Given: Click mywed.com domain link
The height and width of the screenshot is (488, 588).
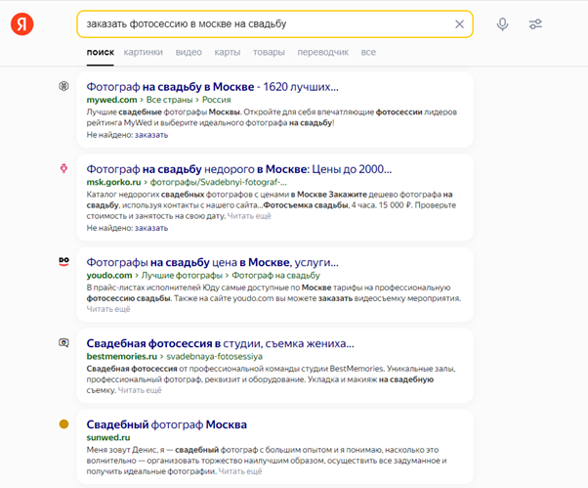Looking at the screenshot, I should point(111,100).
